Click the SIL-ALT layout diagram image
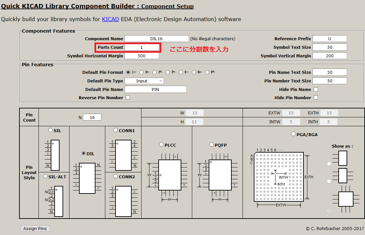365x235 pixels. point(54,201)
